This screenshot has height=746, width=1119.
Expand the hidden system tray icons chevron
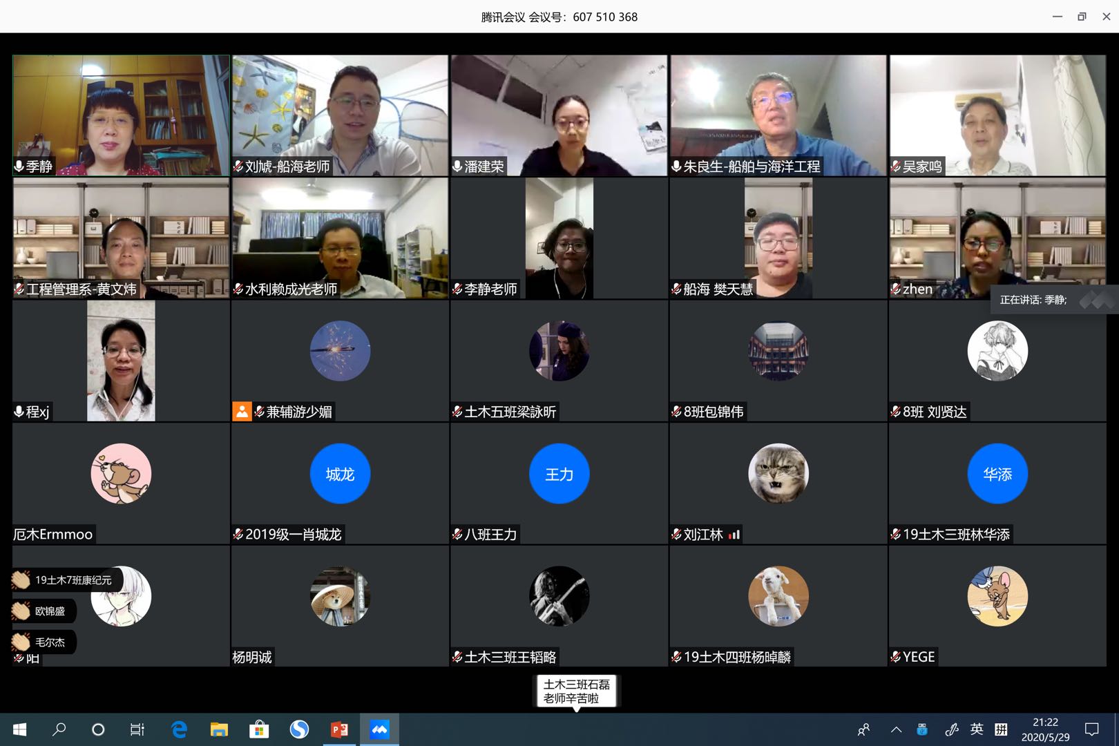(x=896, y=729)
